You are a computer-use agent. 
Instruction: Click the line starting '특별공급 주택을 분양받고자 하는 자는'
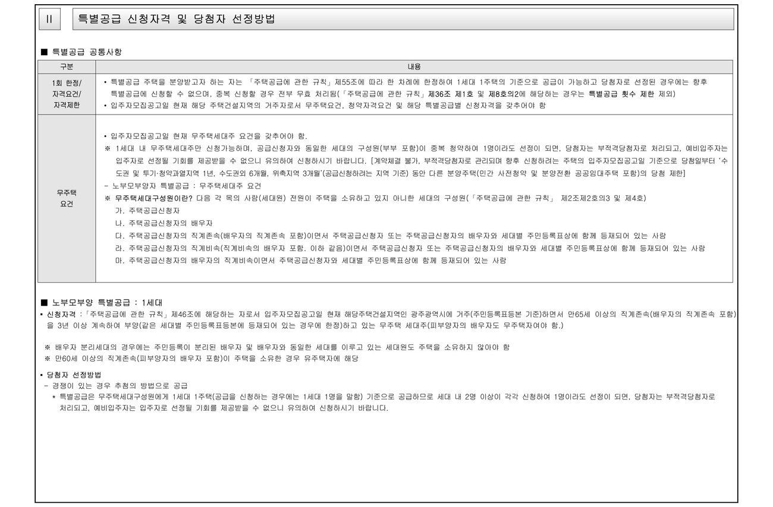[x=406, y=82]
